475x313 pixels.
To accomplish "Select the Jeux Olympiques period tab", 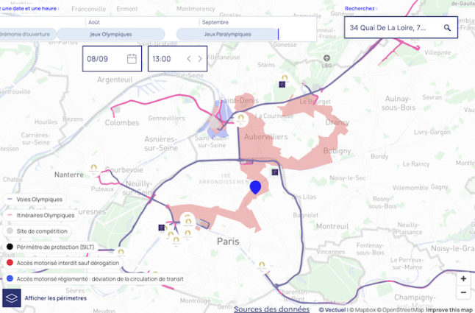I will click(110, 34).
